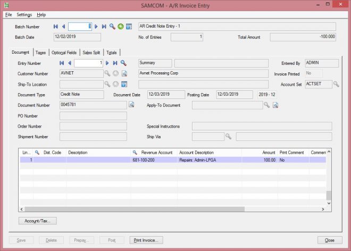Open Apply-To Document finder magnifier
This screenshot has height=251, width=351.
coord(266,105)
